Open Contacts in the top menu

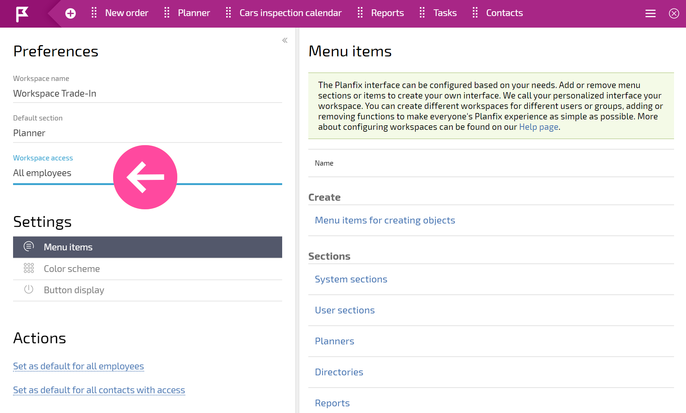pyautogui.click(x=504, y=13)
